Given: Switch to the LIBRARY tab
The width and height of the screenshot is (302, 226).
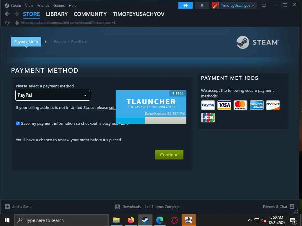Looking at the screenshot, I should tap(57, 14).
